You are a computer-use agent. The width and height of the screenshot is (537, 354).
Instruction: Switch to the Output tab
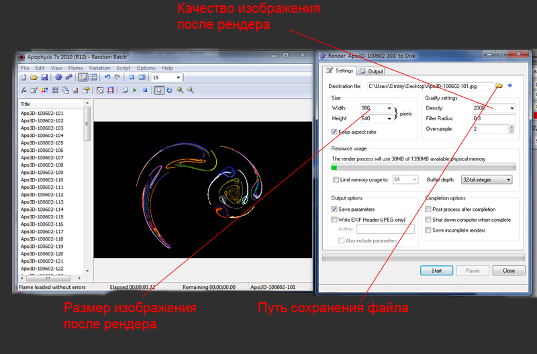pos(371,71)
